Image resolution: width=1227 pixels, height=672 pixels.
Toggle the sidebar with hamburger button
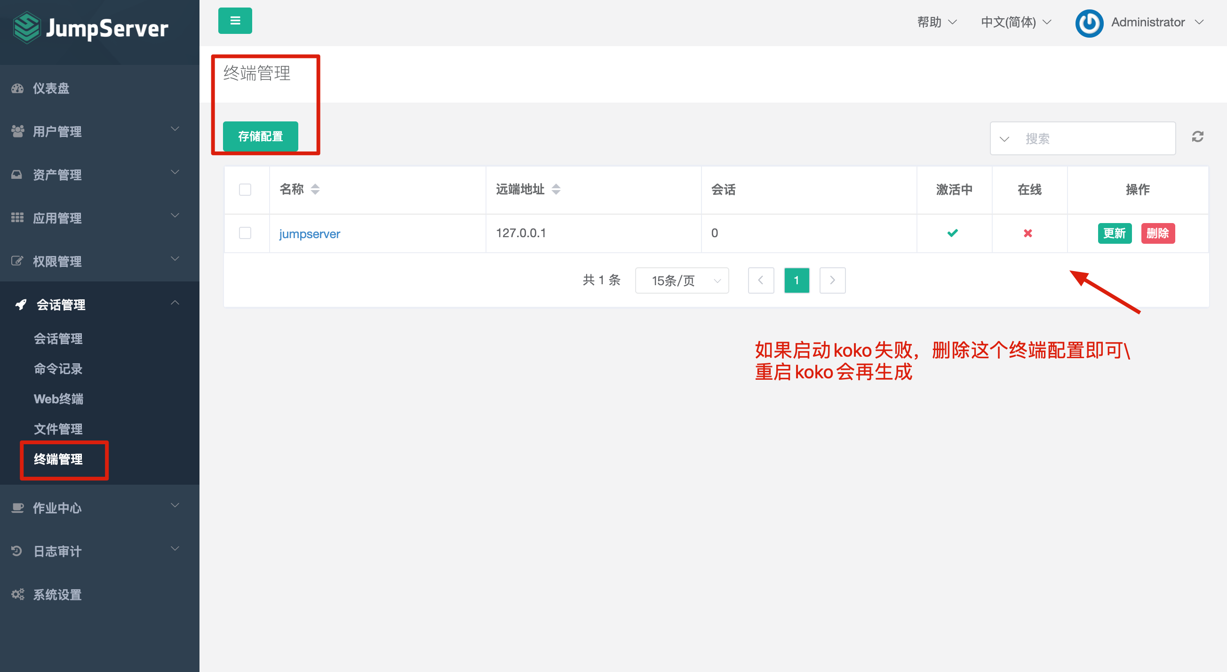235,21
